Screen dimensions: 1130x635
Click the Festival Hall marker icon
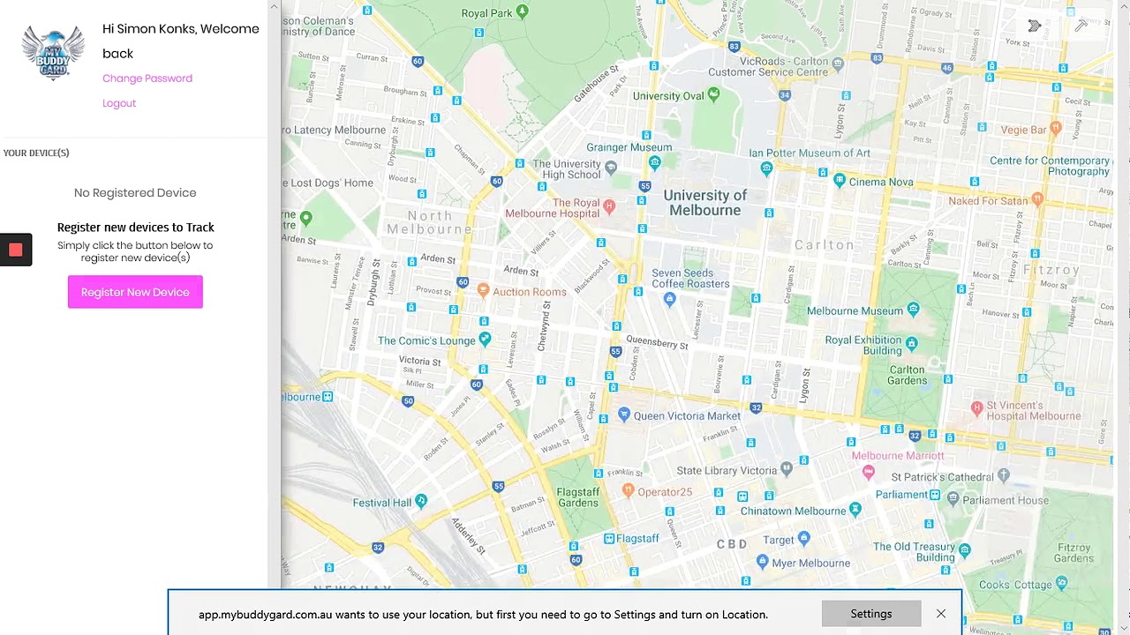click(x=421, y=501)
